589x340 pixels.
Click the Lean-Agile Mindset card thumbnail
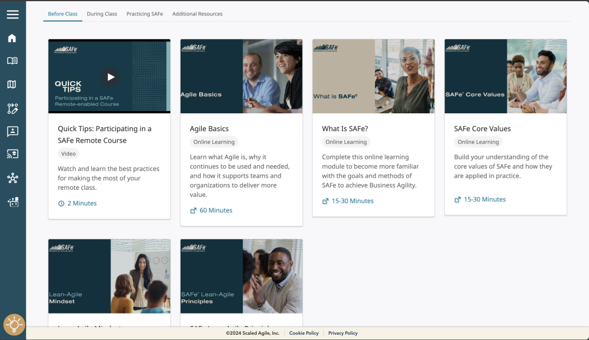[x=109, y=276]
